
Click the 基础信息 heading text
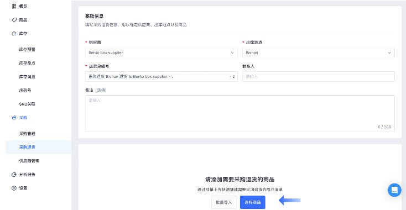95,16
